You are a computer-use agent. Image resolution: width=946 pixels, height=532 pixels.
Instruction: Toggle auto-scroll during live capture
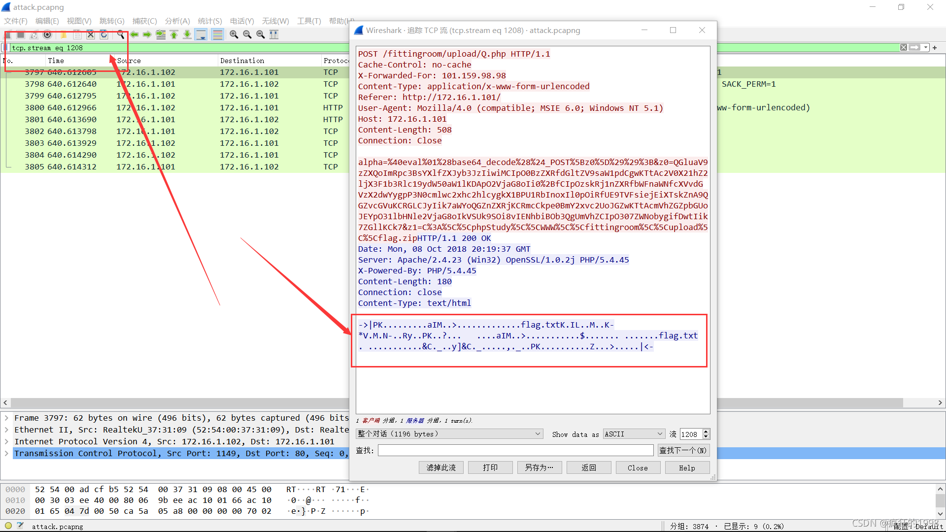tap(201, 34)
